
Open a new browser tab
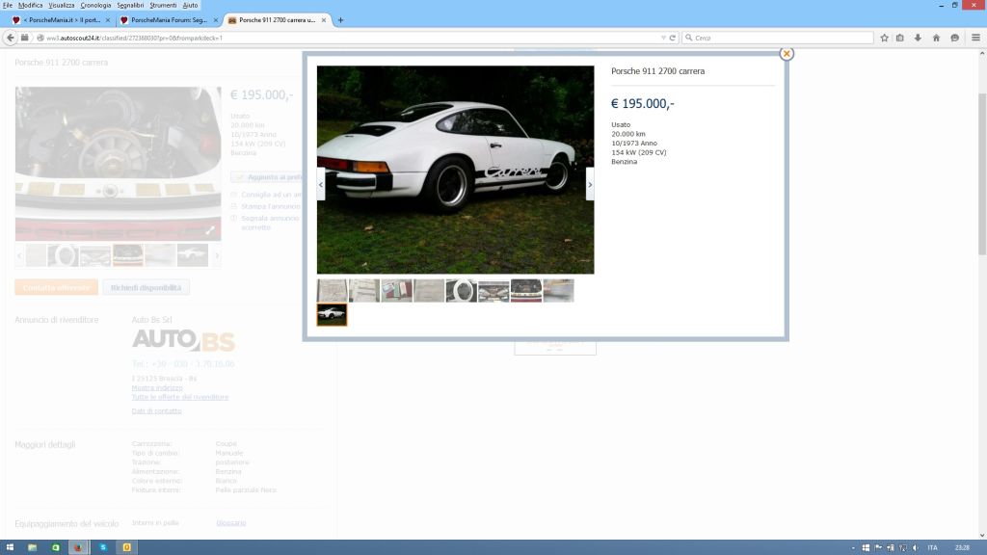(340, 20)
